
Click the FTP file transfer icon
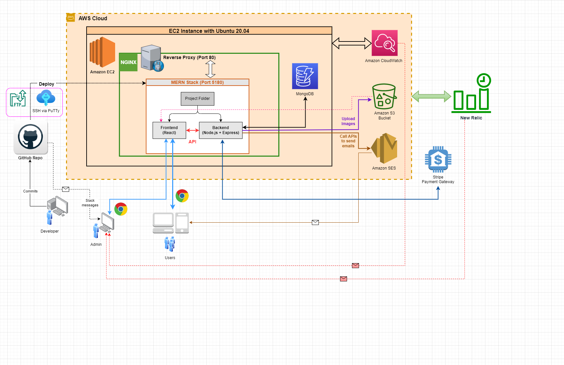coord(18,98)
